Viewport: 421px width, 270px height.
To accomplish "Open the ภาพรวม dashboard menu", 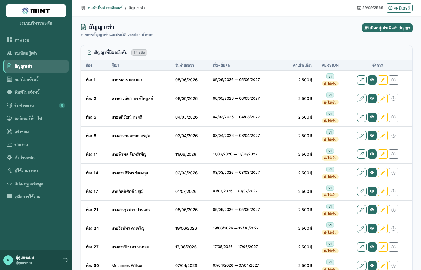I will click(x=36, y=40).
